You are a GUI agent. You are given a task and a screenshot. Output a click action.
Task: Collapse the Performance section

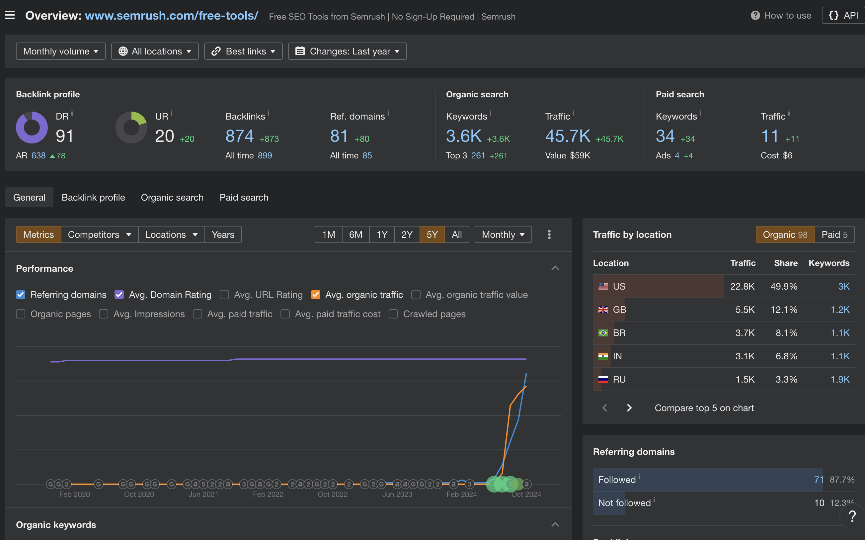tap(555, 268)
